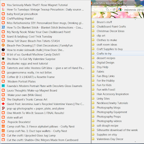
Task: Click folder icon next to 'dessert recipes'
Action: coord(93,58)
